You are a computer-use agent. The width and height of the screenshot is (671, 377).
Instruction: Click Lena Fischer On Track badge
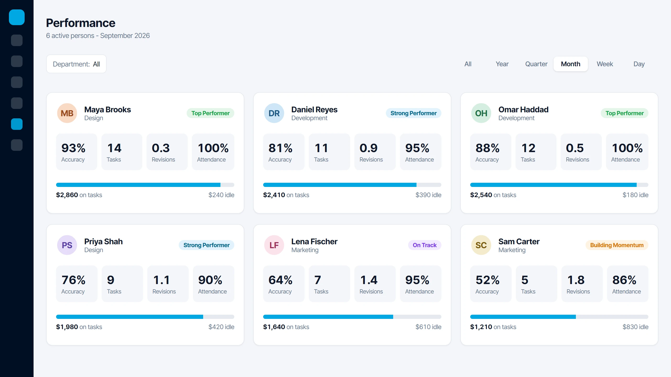coord(425,245)
